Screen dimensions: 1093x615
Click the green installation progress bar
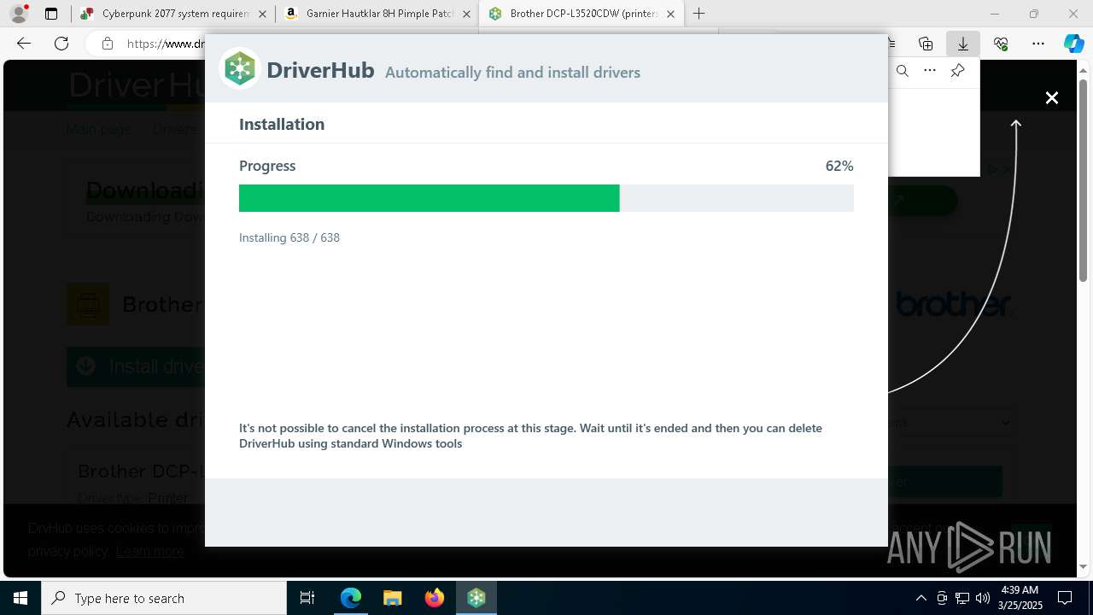(429, 198)
